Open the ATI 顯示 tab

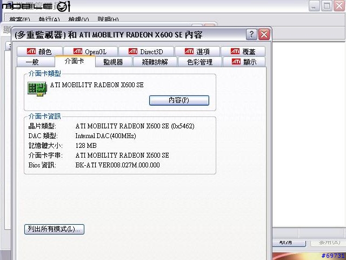pos(244,62)
